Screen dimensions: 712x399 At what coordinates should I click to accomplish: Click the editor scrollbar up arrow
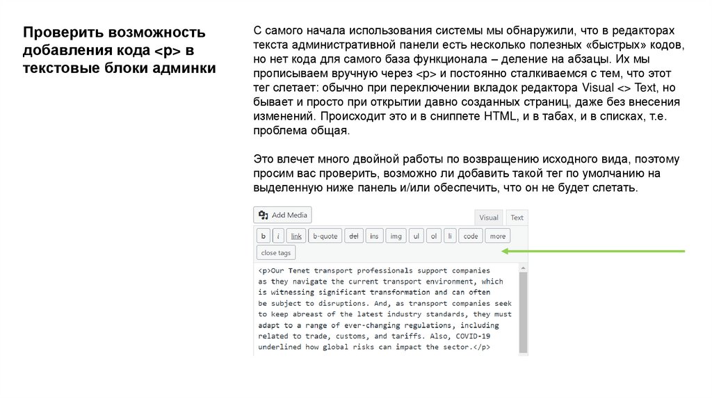point(523,268)
